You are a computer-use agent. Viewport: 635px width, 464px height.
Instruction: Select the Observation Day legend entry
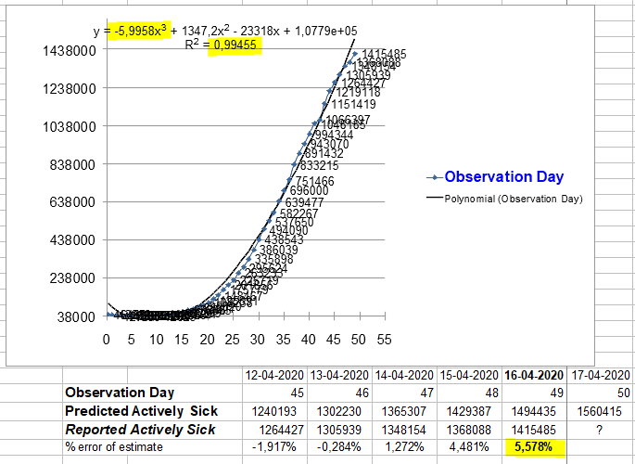(495, 176)
